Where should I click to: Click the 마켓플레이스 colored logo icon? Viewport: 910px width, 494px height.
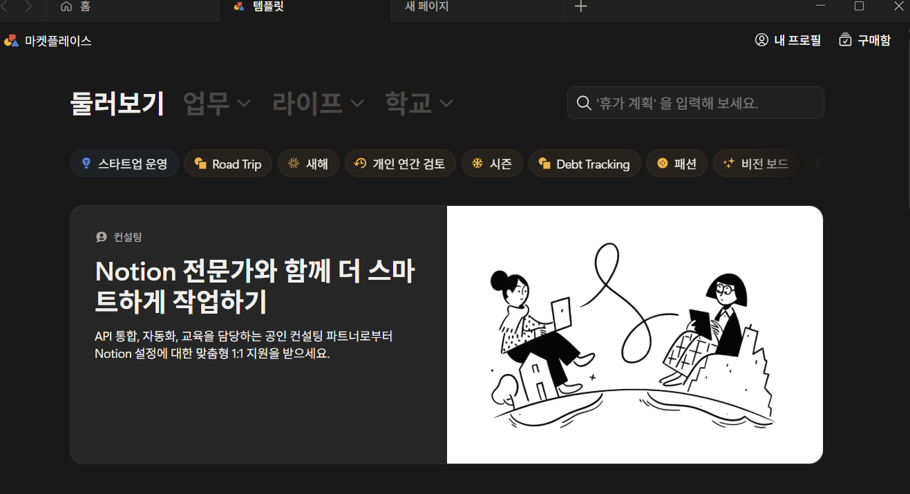(11, 40)
